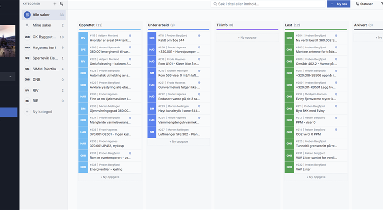The image size is (383, 210).
Task: Open case #212 PPM - viser 0
Action: pyautogui.click(x=316, y=120)
